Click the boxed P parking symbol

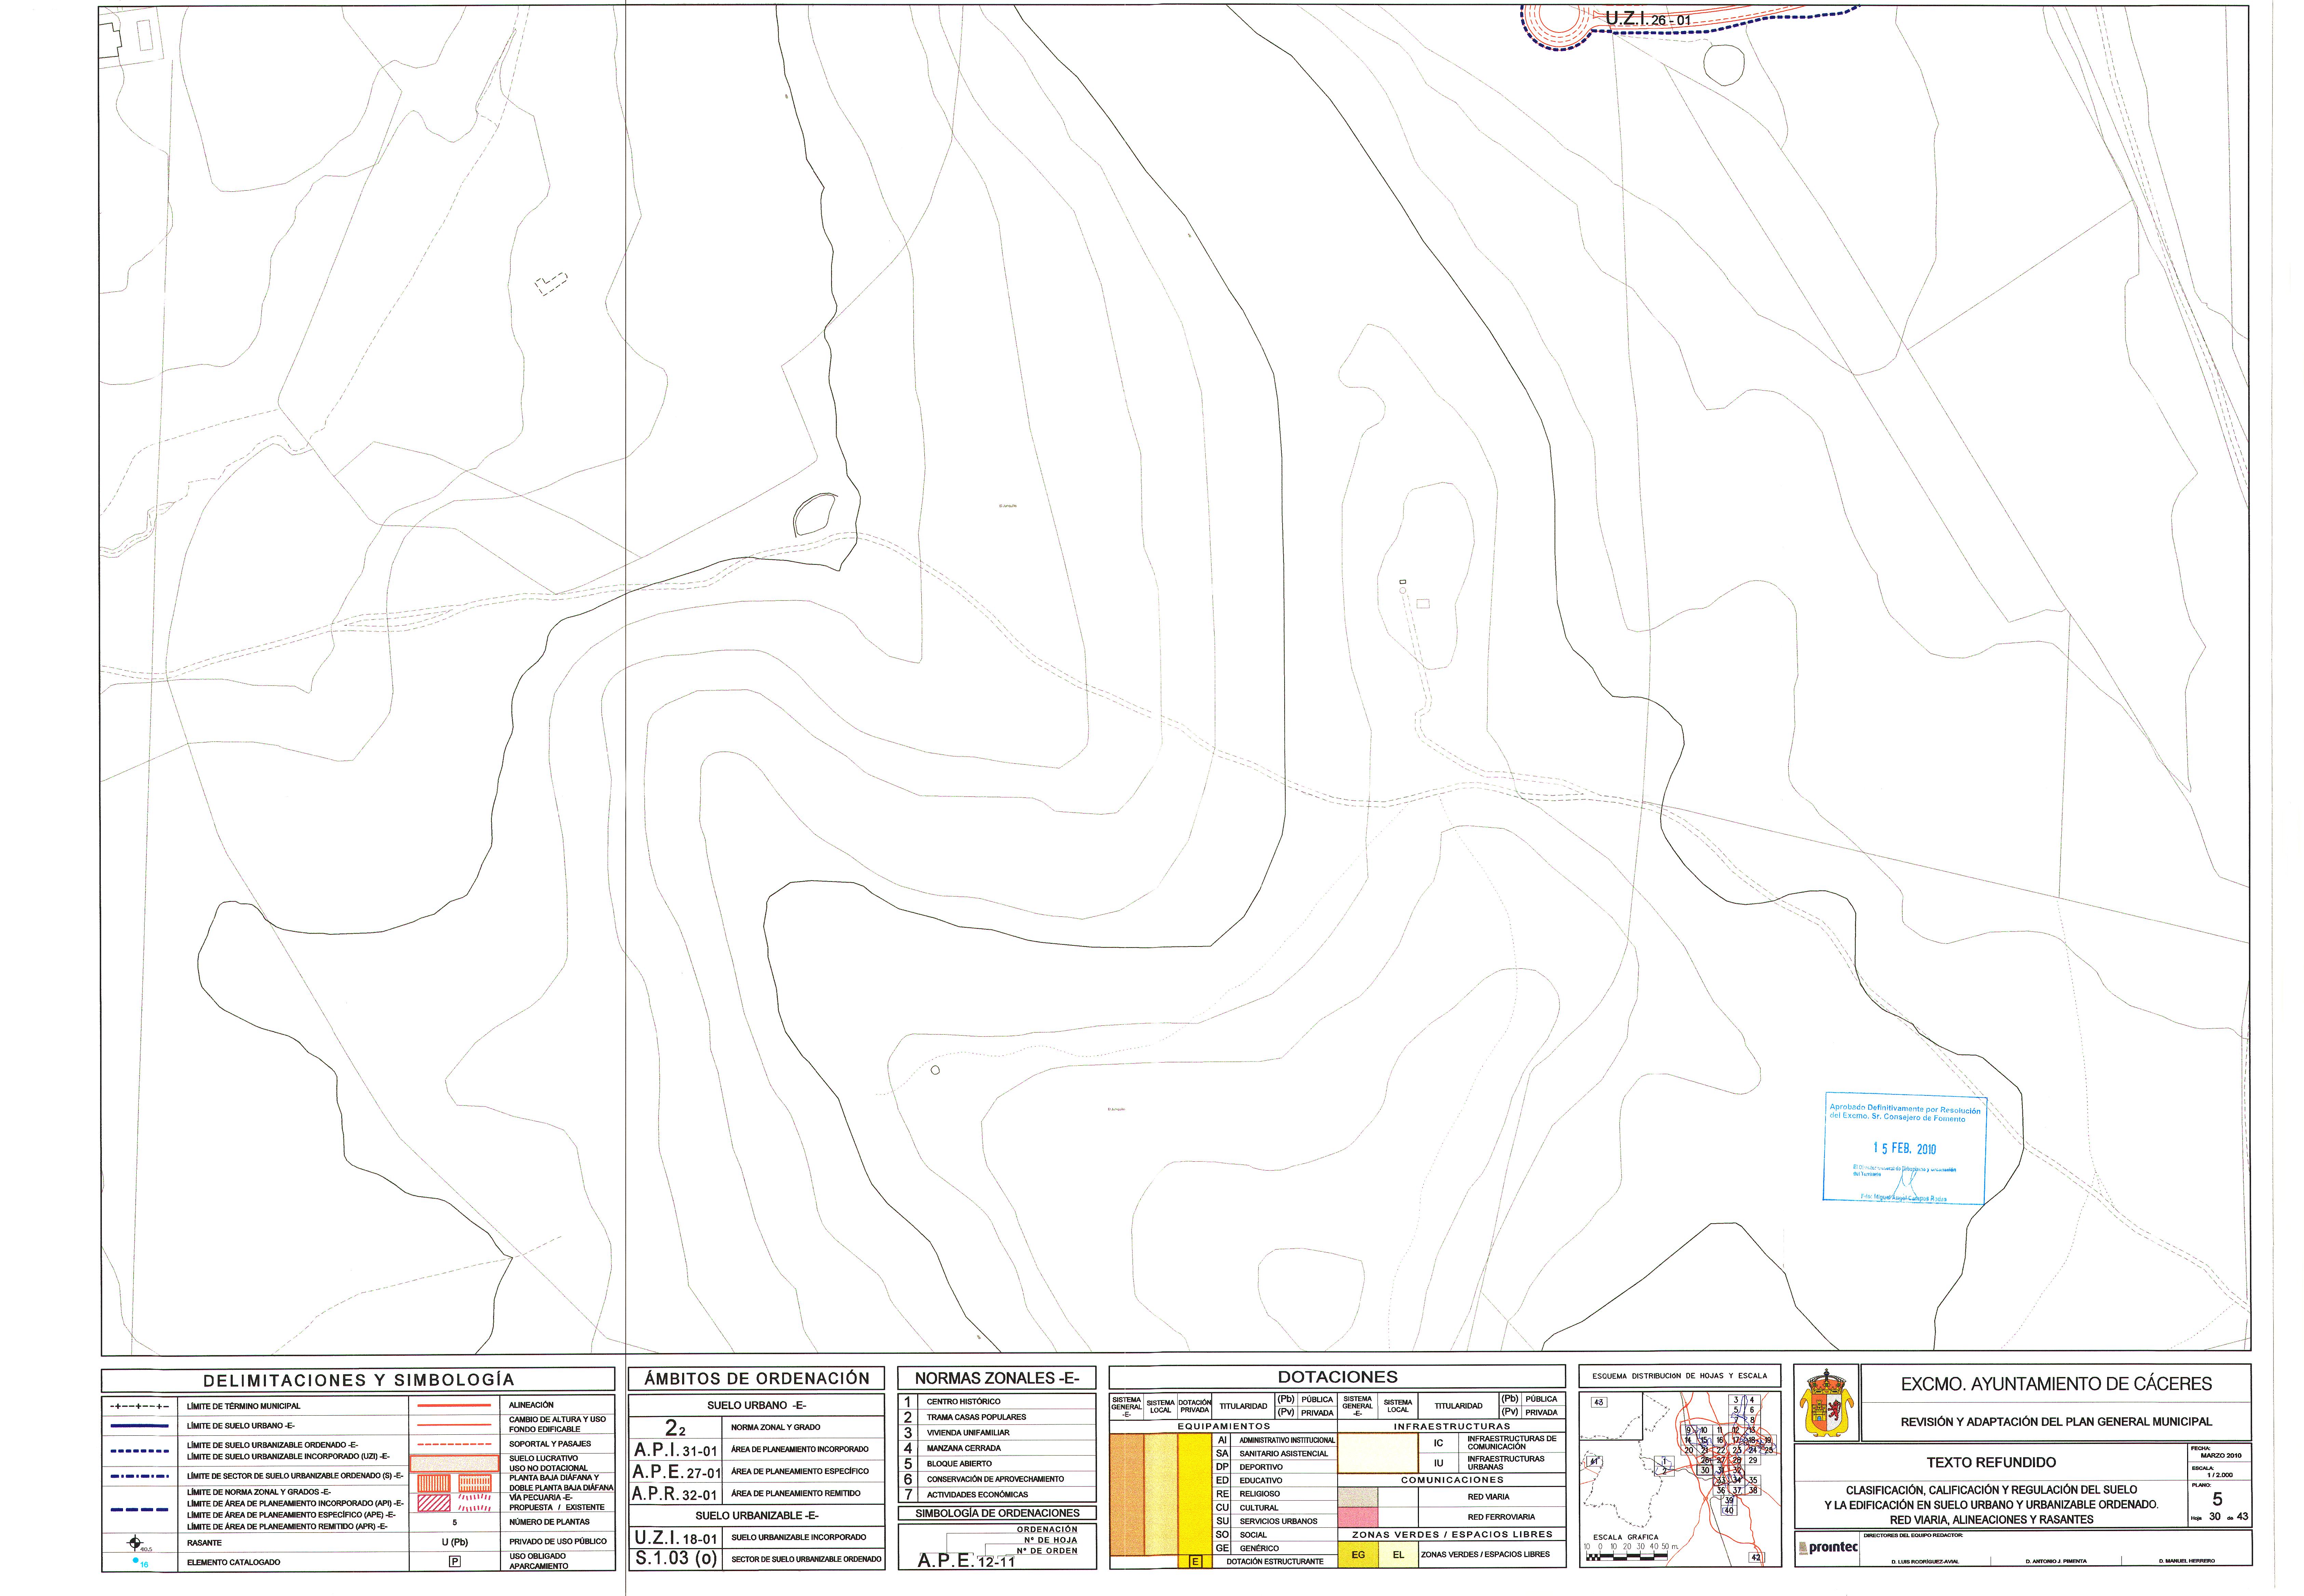tap(454, 1561)
